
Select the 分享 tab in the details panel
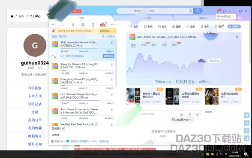click(x=164, y=45)
